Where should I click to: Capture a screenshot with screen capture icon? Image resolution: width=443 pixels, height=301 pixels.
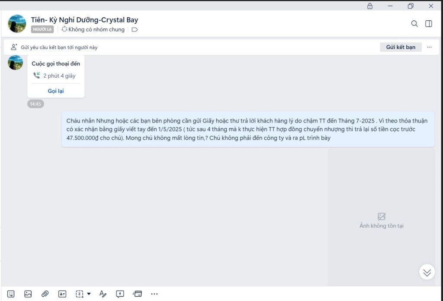(x=80, y=294)
